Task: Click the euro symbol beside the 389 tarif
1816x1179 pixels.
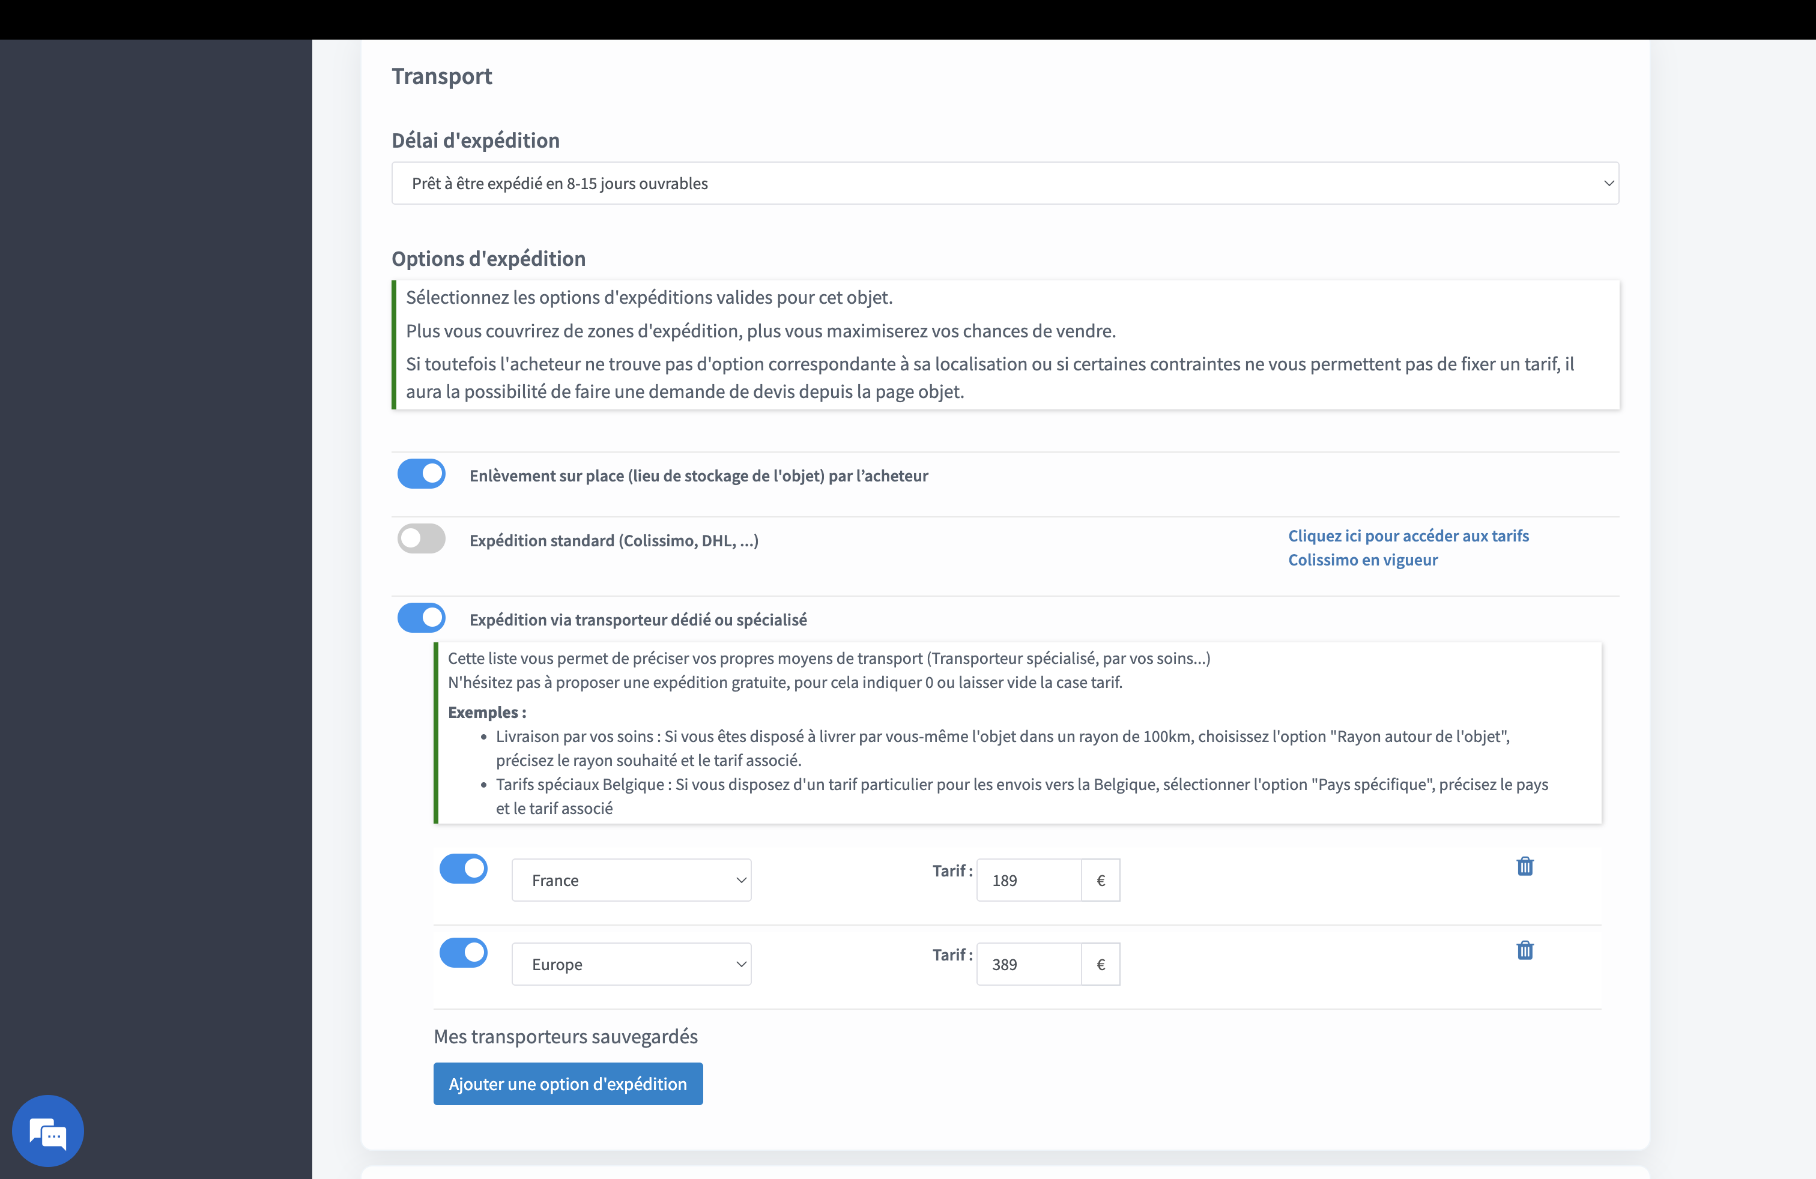Action: [x=1100, y=964]
